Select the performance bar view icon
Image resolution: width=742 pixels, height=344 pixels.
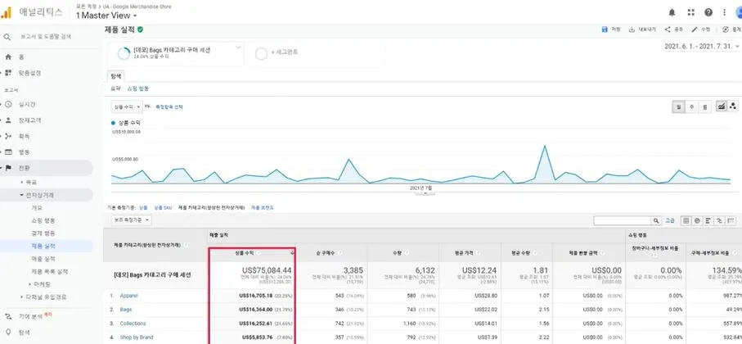[x=708, y=221]
